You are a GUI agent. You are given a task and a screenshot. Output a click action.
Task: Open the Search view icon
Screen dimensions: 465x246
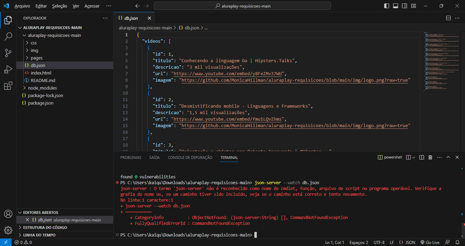(8, 37)
